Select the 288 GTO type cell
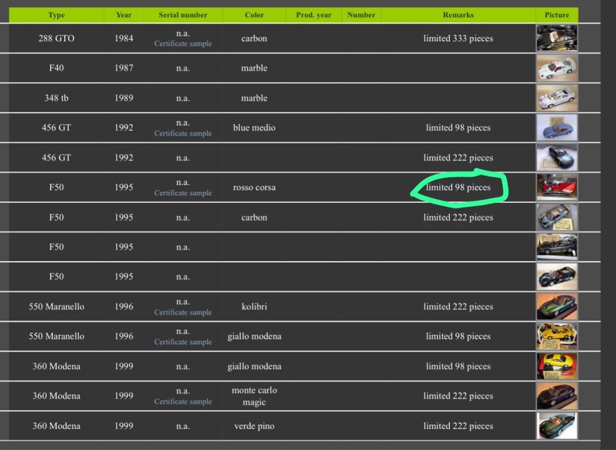The width and height of the screenshot is (616, 450). click(x=57, y=38)
